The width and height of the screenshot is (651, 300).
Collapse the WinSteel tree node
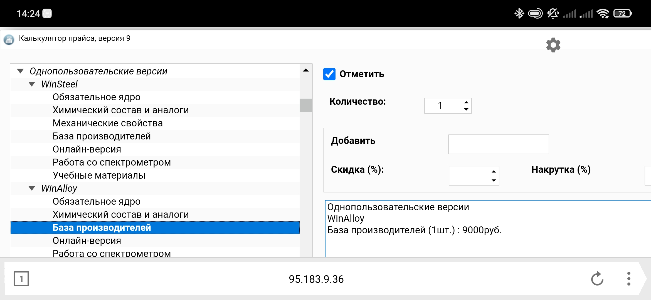pyautogui.click(x=32, y=84)
